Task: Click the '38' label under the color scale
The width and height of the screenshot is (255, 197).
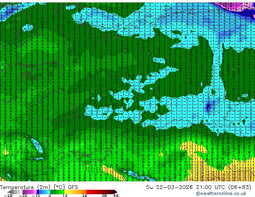Action: (105, 195)
